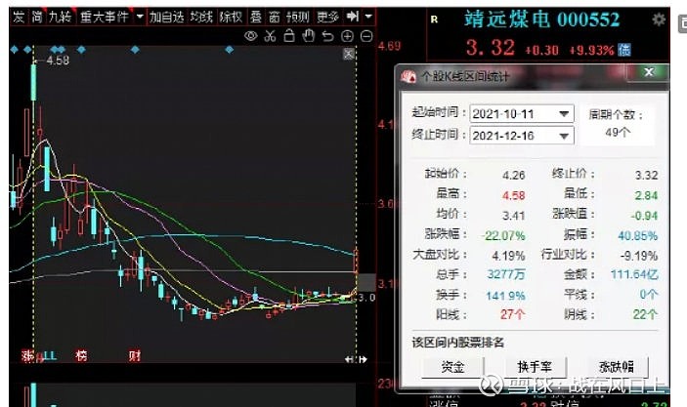Select the hand pan tool
The height and width of the screenshot is (407, 687).
309,35
